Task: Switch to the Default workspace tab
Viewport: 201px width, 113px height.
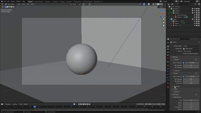Action: point(30,2)
